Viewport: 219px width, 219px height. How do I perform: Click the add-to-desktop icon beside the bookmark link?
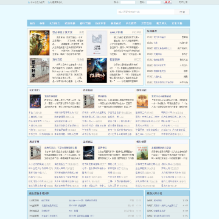click(49, 2)
